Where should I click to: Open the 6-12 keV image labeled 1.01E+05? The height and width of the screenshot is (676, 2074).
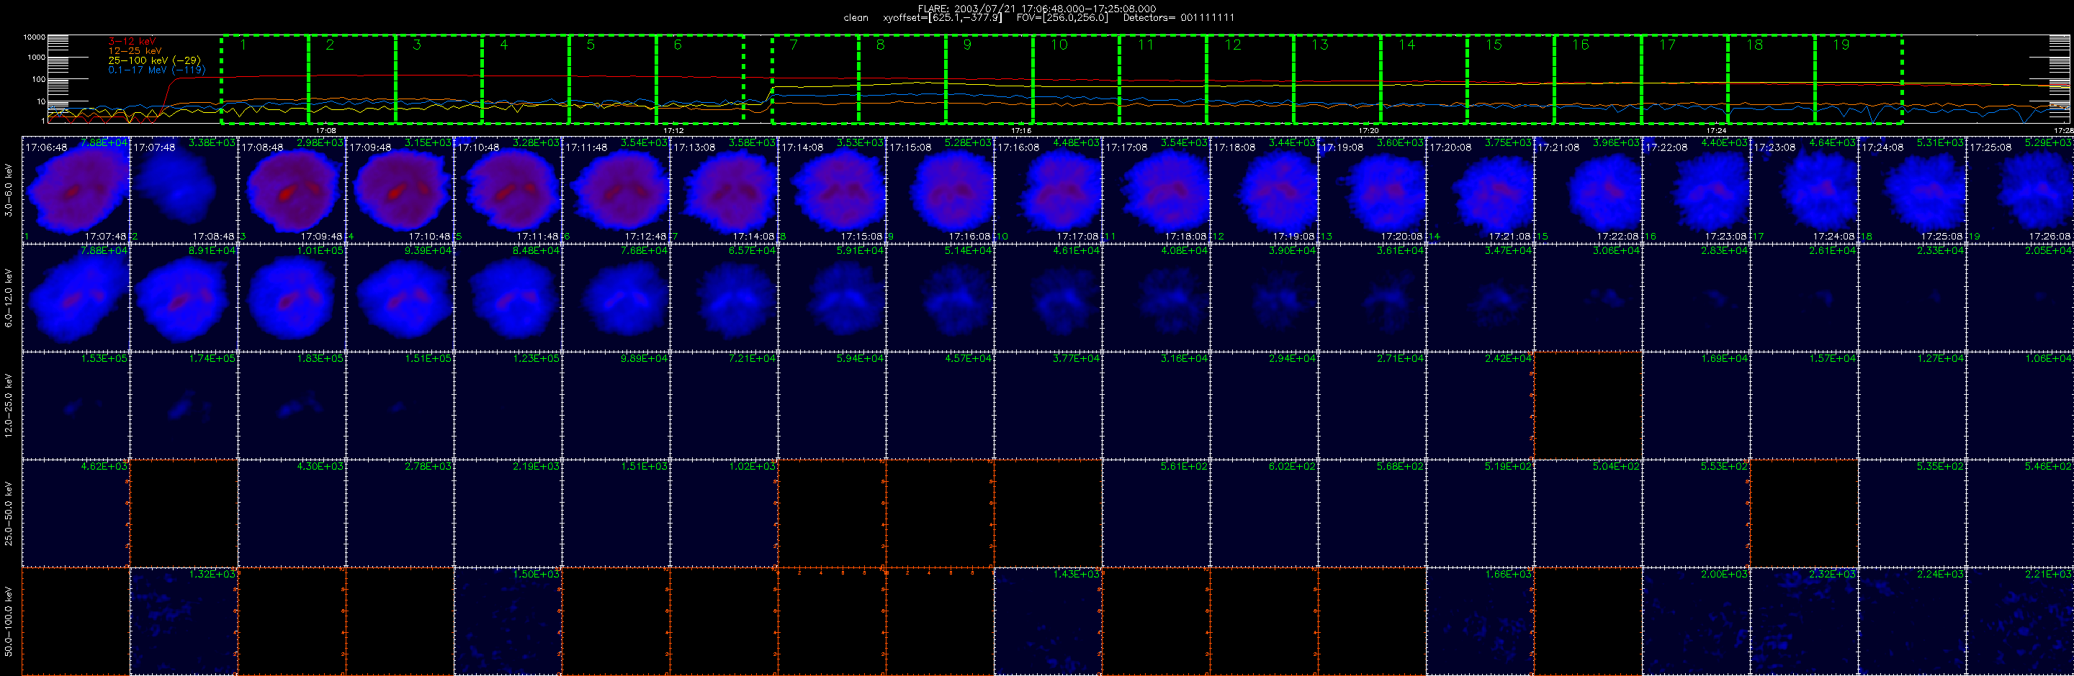(x=292, y=298)
